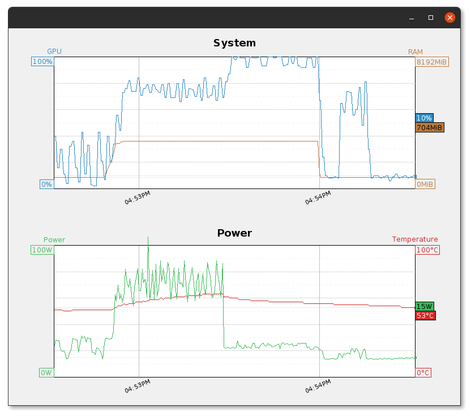Select the 53°C temperature badge
The width and height of the screenshot is (471, 416).
425,316
